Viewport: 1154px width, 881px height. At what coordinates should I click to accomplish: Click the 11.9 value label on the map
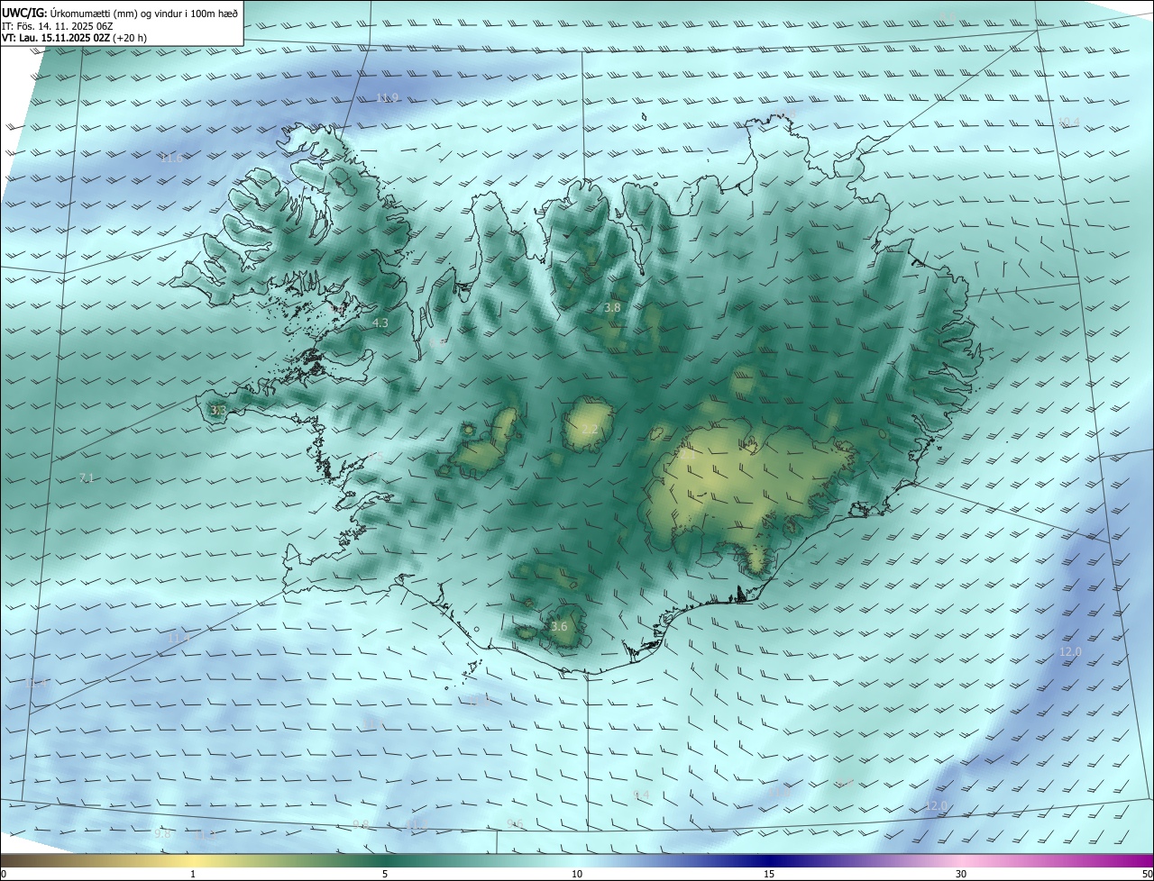coord(387,98)
